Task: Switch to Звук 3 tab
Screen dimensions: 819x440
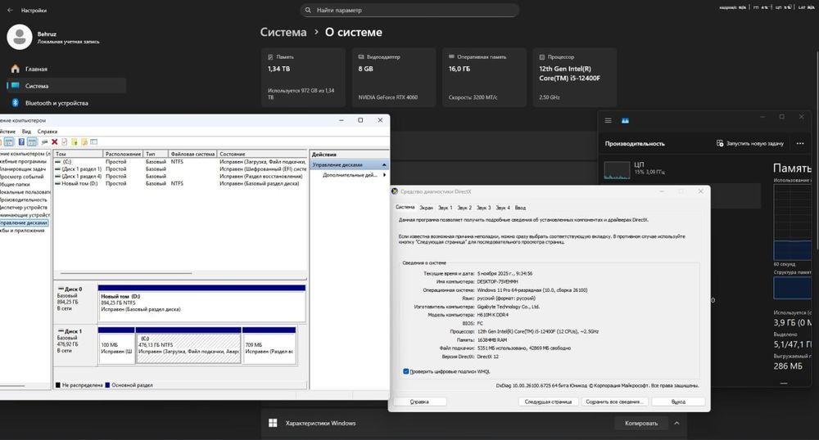Action: (484, 208)
